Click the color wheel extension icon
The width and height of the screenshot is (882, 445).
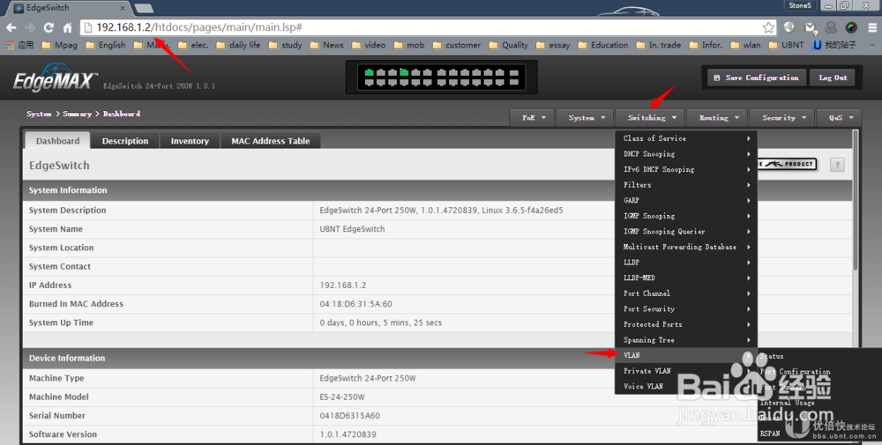(x=851, y=27)
